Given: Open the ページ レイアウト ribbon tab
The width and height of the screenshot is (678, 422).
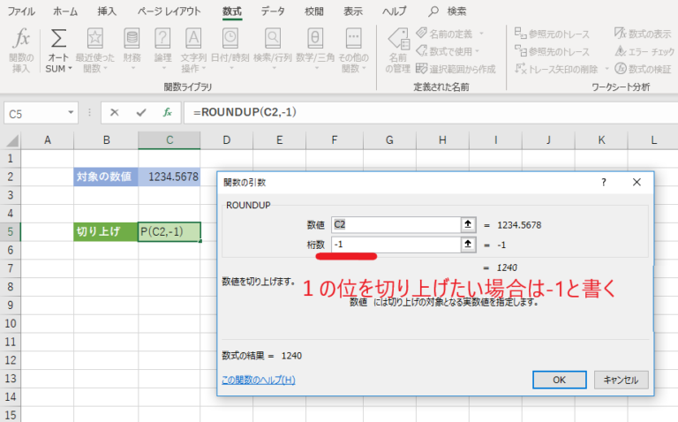Looking at the screenshot, I should (x=169, y=11).
